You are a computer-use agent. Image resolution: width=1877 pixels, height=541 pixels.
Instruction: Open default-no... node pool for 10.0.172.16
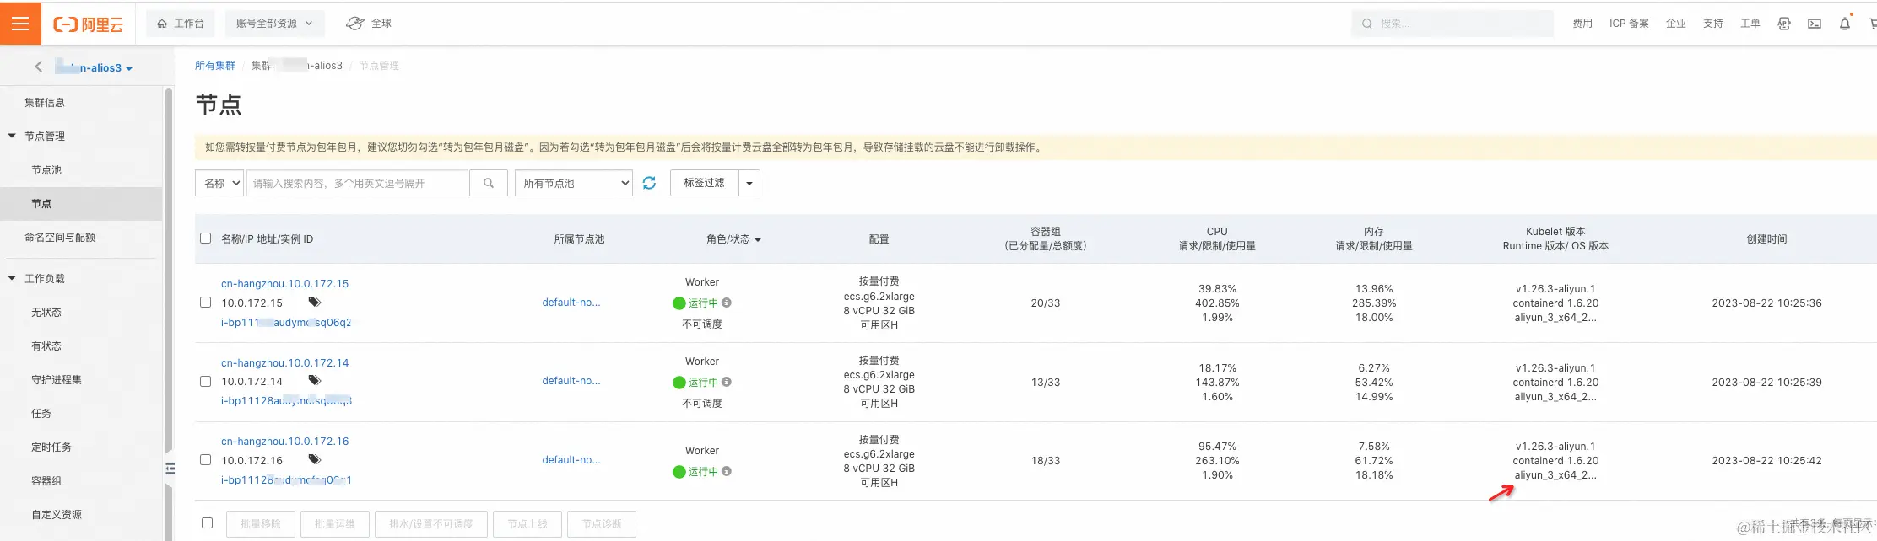coord(571,460)
